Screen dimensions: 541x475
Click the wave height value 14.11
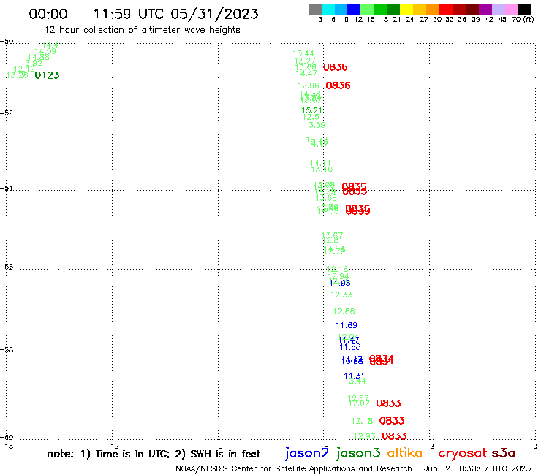pos(320,163)
